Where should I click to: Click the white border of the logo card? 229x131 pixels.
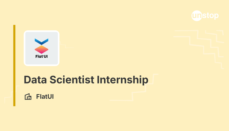pyautogui.click(x=42, y=31)
